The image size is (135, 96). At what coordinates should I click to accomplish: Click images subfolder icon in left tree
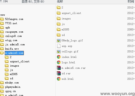(7, 66)
